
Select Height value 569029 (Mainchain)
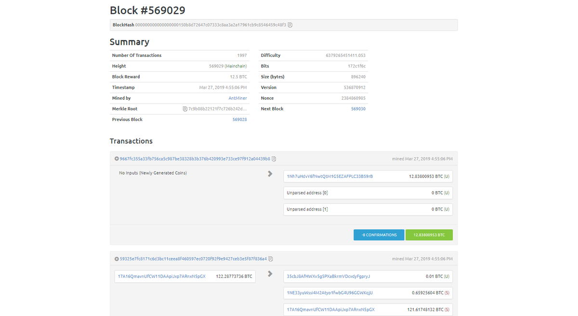point(228,66)
